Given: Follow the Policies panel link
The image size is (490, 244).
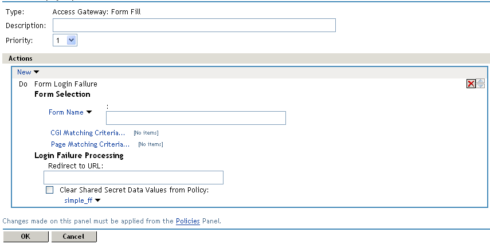Looking at the screenshot, I should [x=187, y=221].
